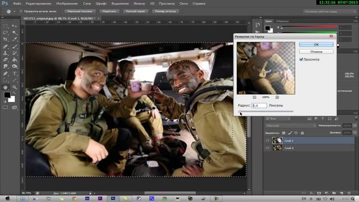The width and height of the screenshot is (359, 202).
Task: Cancel the Gaussian Blur dialog with Отмена
Action: tap(316, 52)
